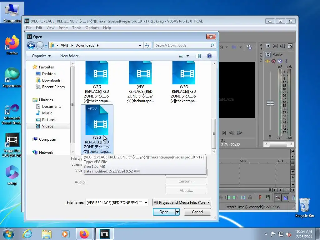Click the Master panel horizontal scrollbar
The width and height of the screenshot is (320, 240).
tap(278, 144)
